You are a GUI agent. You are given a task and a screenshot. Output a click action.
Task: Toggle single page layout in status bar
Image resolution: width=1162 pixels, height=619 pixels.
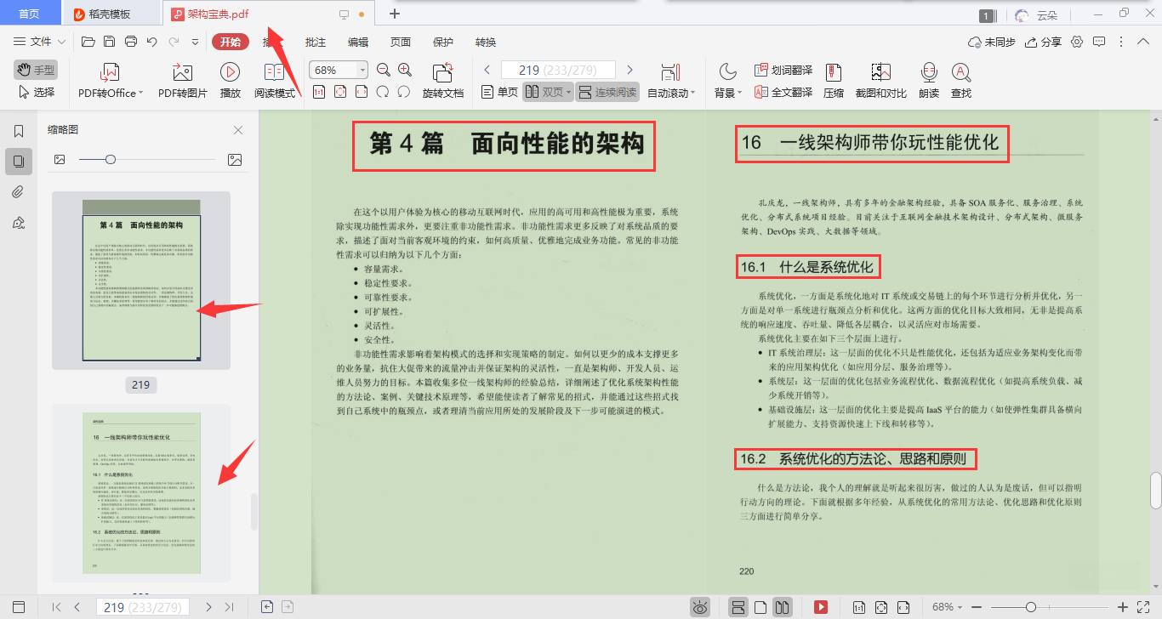coord(761,607)
